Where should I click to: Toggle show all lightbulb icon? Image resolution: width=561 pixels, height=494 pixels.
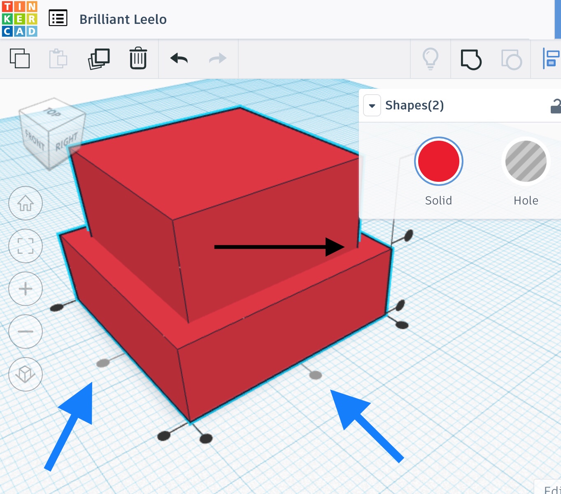(431, 59)
